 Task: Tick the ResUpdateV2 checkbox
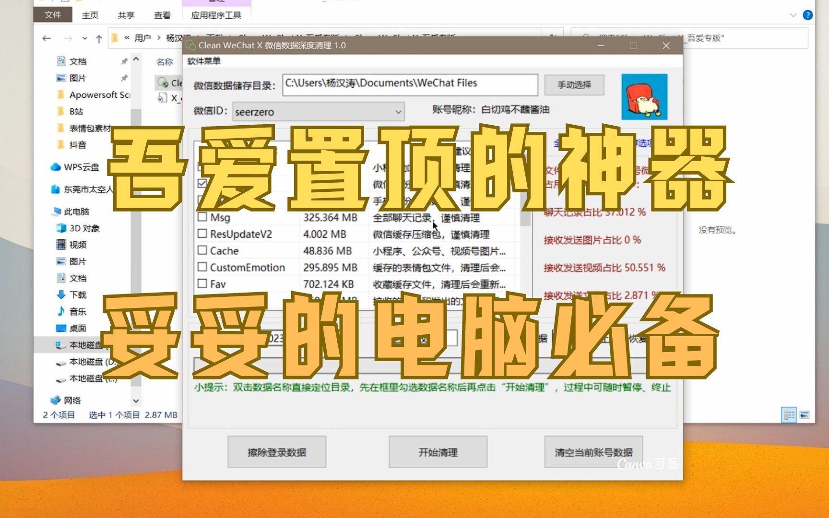click(x=202, y=234)
